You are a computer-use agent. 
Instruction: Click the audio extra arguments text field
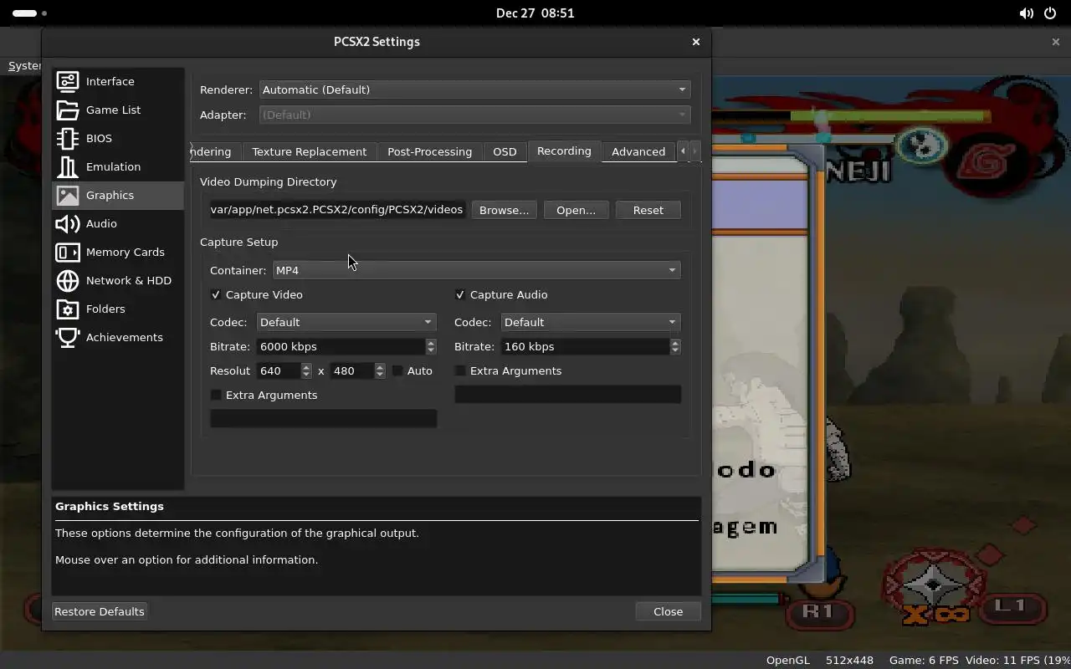coord(567,394)
